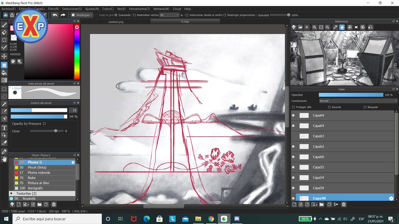Open the Herramienta menu
Viewport: 399px width, 224px height.
pyautogui.click(x=139, y=9)
